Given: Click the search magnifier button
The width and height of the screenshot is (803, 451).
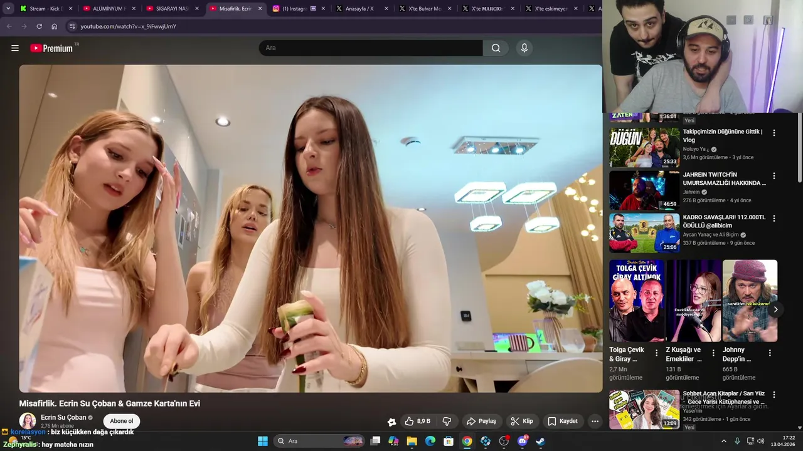Looking at the screenshot, I should (x=496, y=48).
